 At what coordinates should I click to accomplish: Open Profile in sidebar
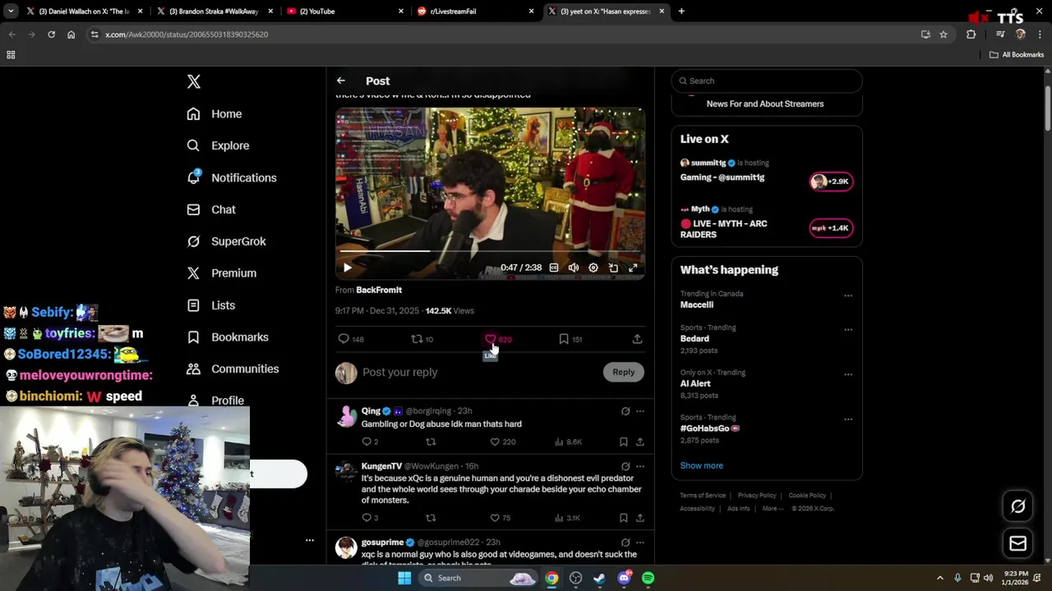pyautogui.click(x=215, y=401)
